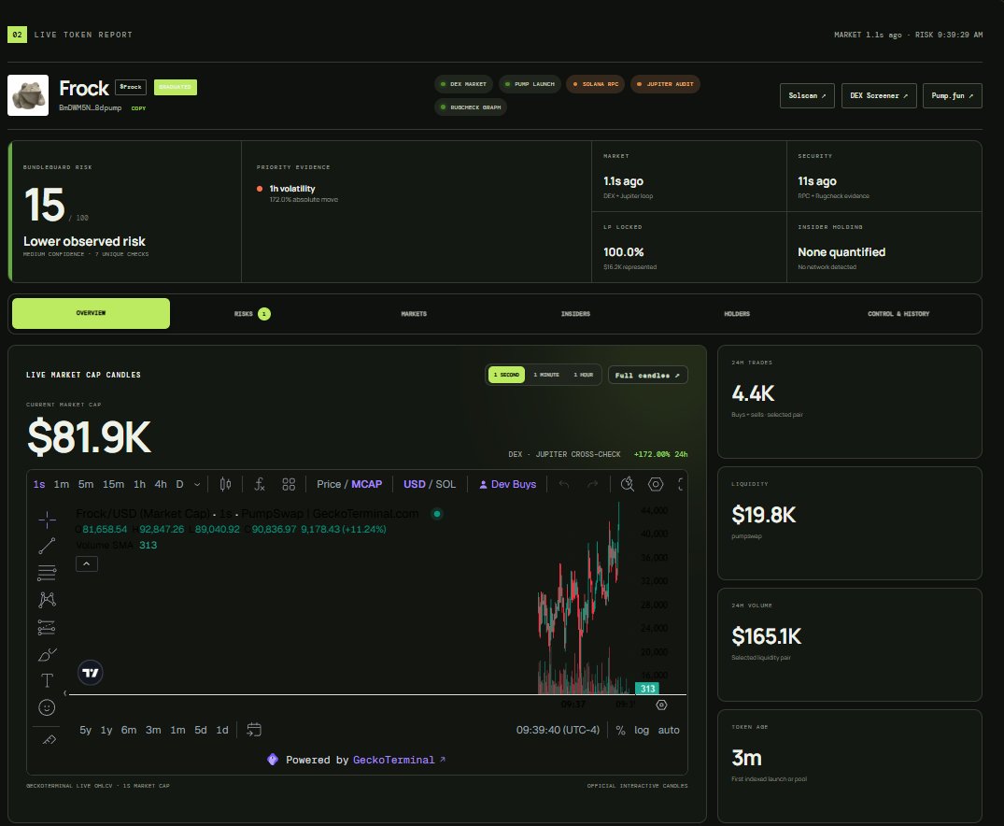Switch to the Markets tab
This screenshot has width=1004, height=826.
[x=414, y=314]
